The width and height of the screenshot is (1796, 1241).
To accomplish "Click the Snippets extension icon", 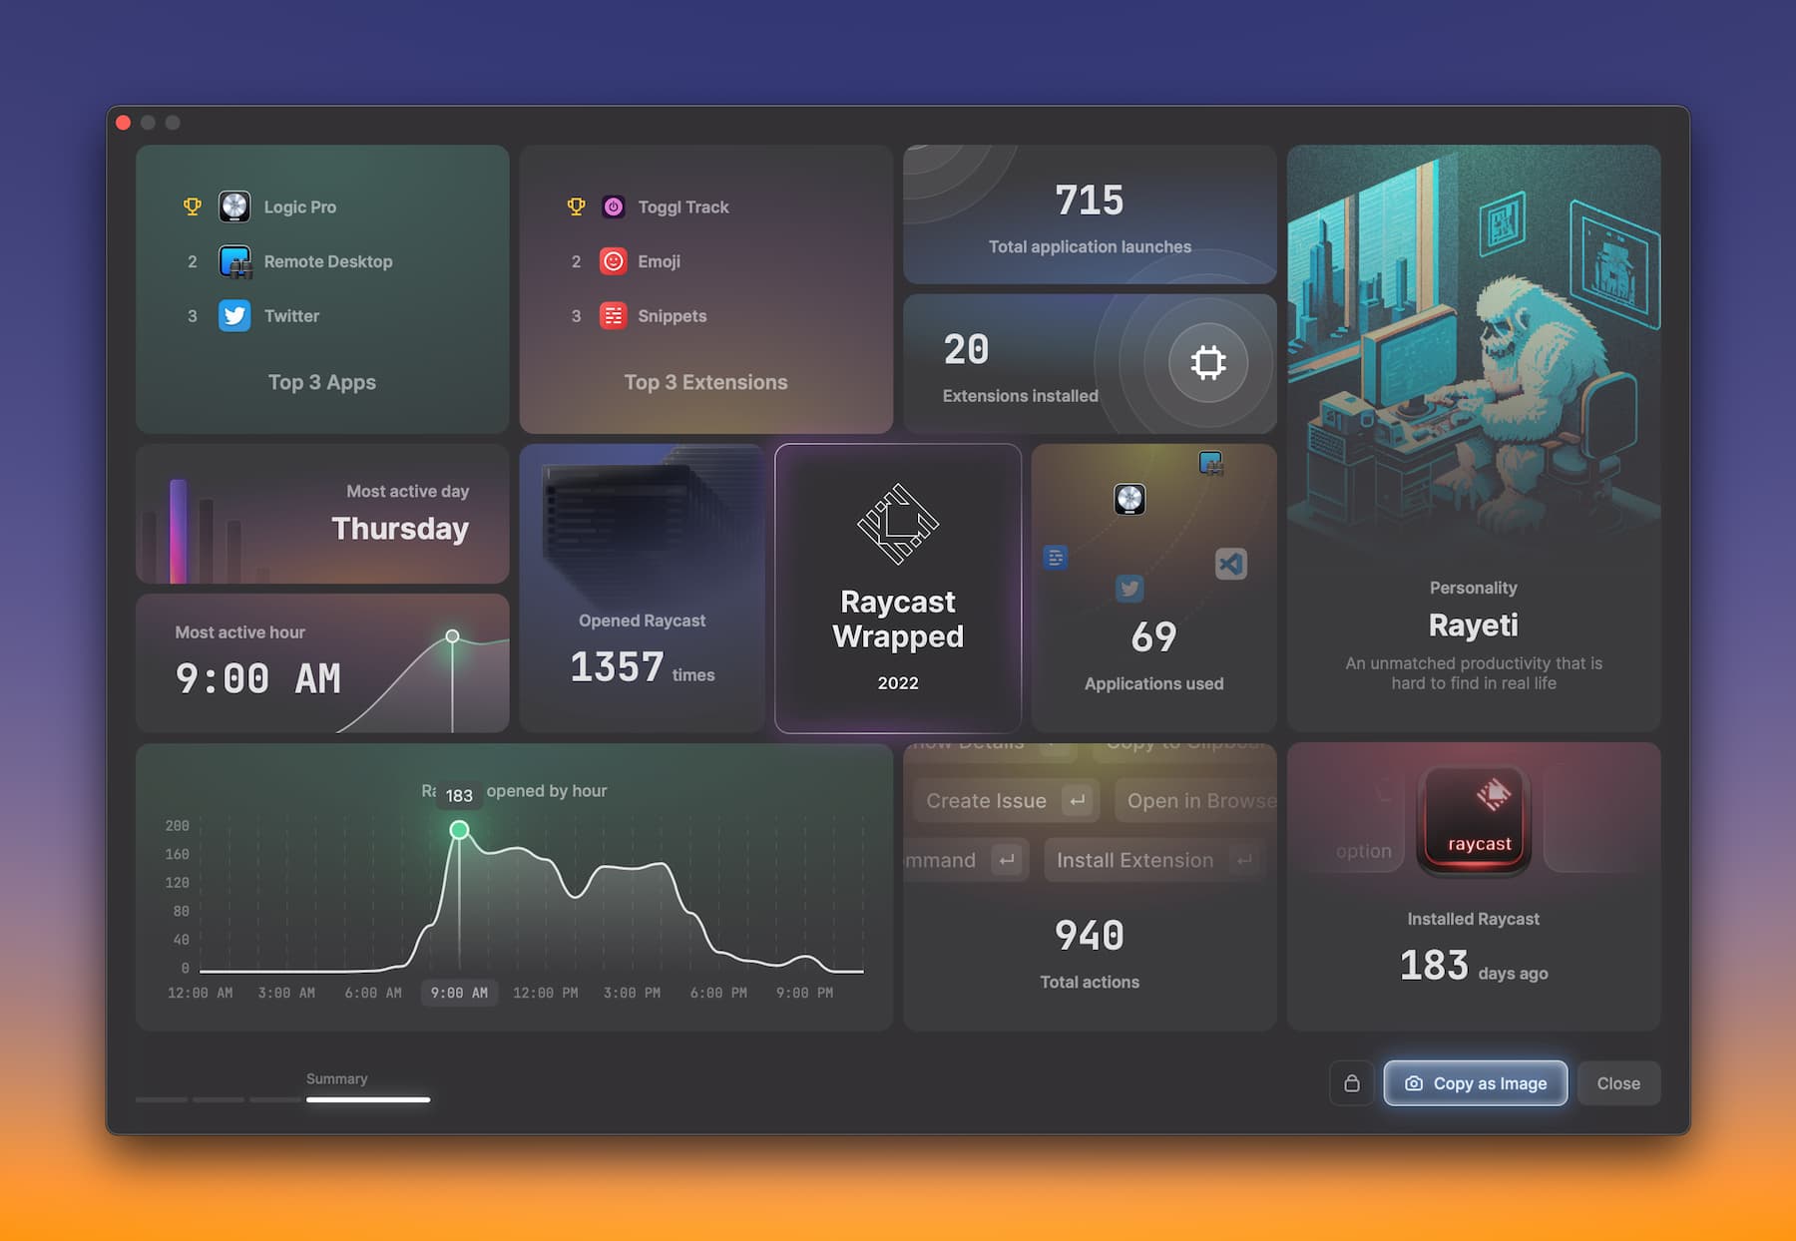I will pos(614,316).
